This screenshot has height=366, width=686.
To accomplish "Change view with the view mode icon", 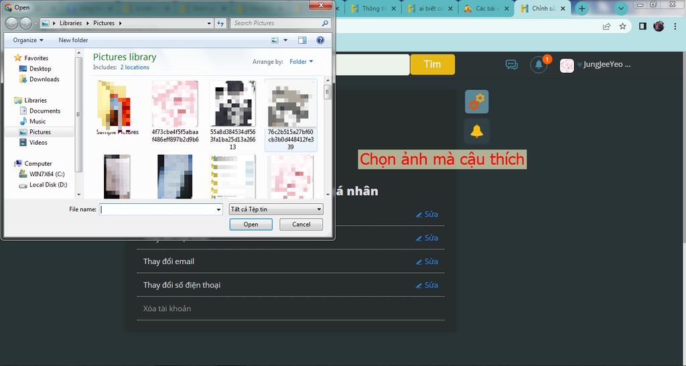I will click(275, 40).
